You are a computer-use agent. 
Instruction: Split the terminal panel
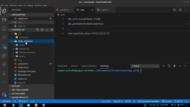169,66
